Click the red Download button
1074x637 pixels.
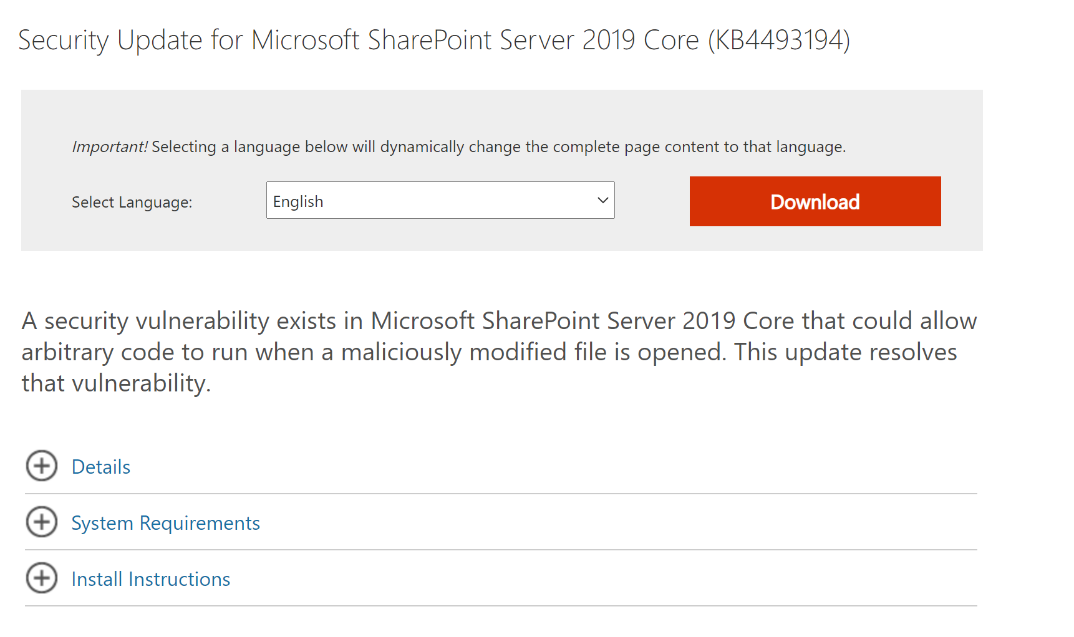click(815, 201)
